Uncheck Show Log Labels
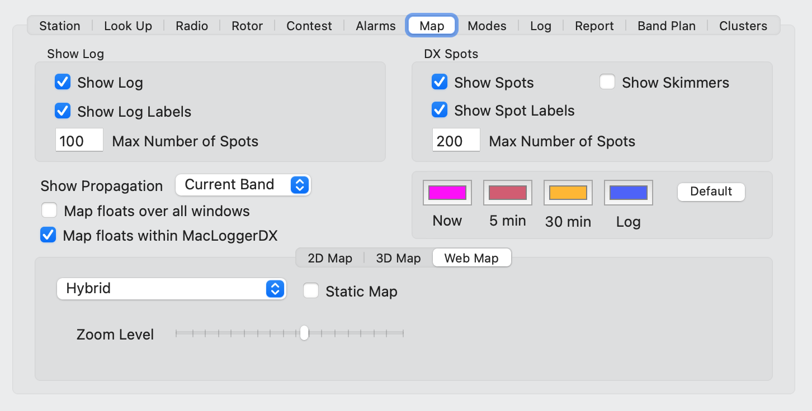 tap(63, 111)
